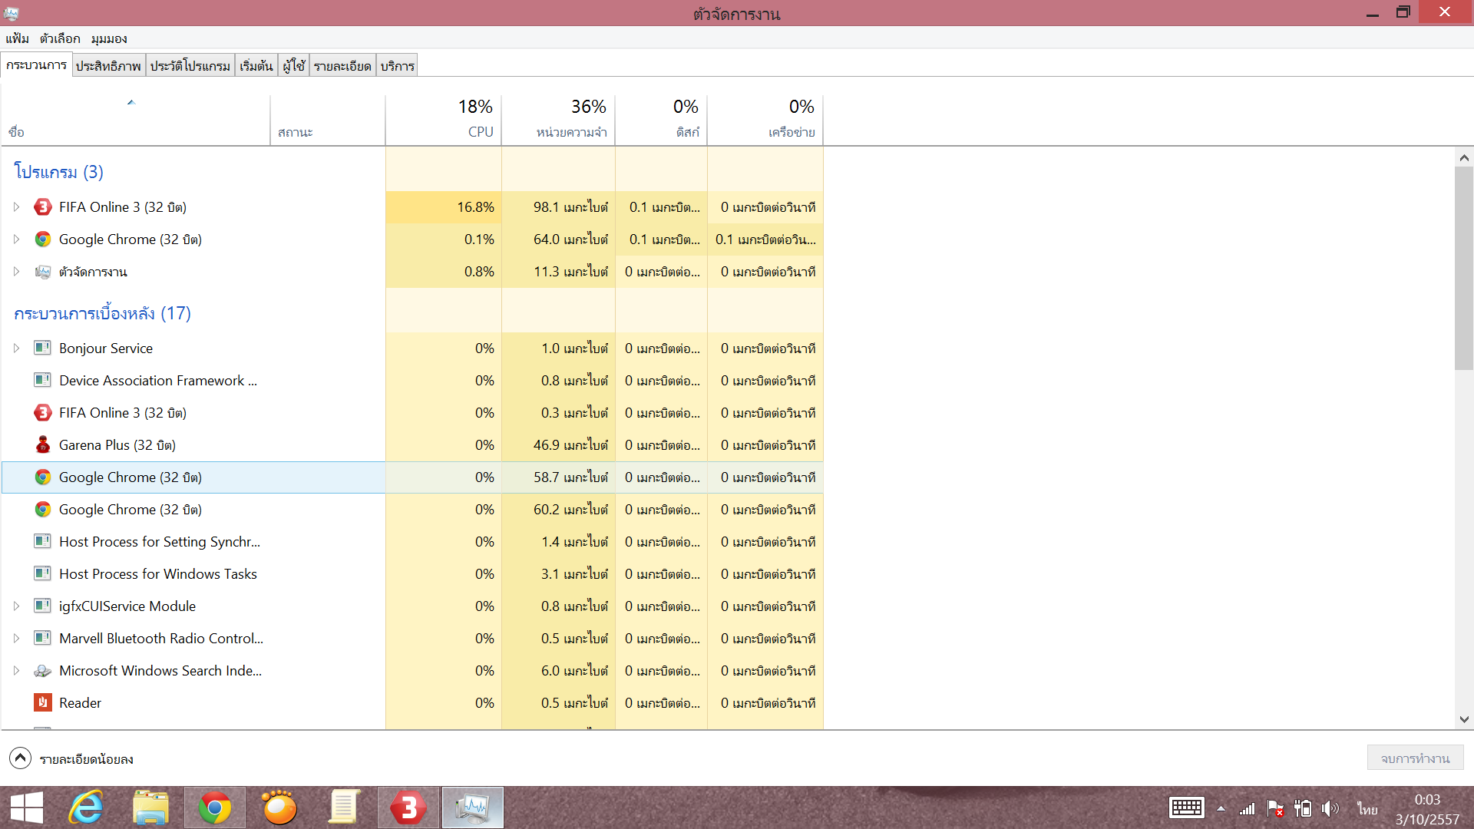Switch to FIFA Online 3 in taskbar
The width and height of the screenshot is (1474, 829).
tap(408, 808)
